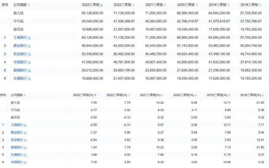Open chart icon beside 中国银行 in percentage table
The width and height of the screenshot is (269, 168).
coord(25,162)
